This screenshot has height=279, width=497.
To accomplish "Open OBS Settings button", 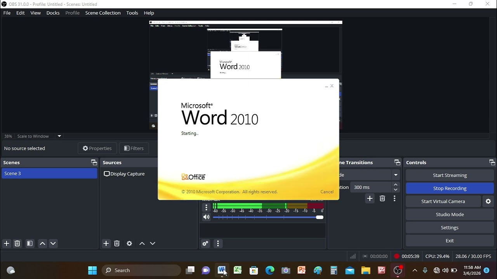I will [450, 227].
